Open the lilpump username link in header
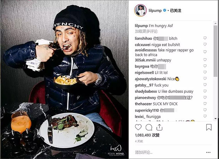This screenshot has height=159, width=219. tap(155, 11)
